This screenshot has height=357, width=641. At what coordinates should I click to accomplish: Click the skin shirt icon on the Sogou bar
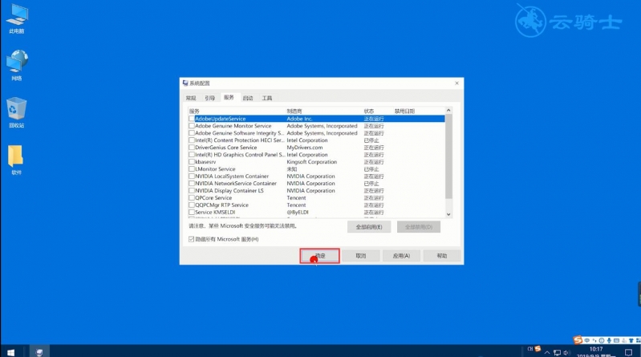click(x=631, y=340)
